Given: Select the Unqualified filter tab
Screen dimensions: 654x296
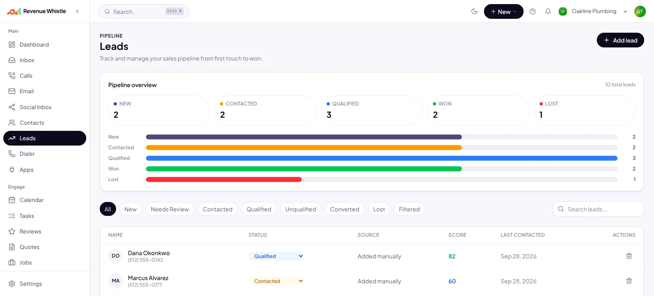Looking at the screenshot, I should [x=301, y=209].
